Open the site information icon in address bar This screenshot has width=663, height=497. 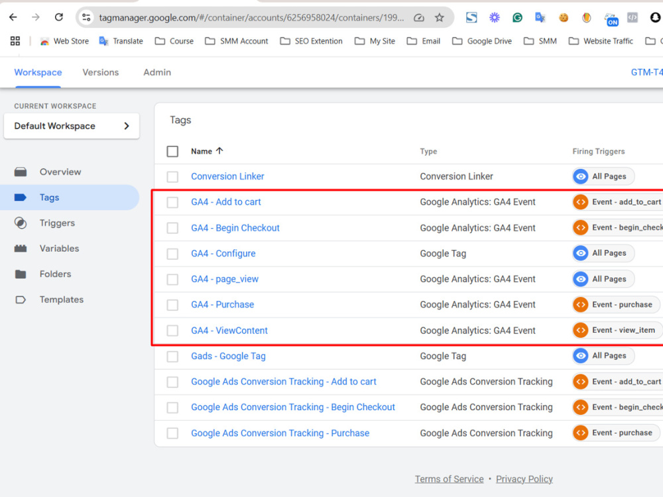point(86,17)
